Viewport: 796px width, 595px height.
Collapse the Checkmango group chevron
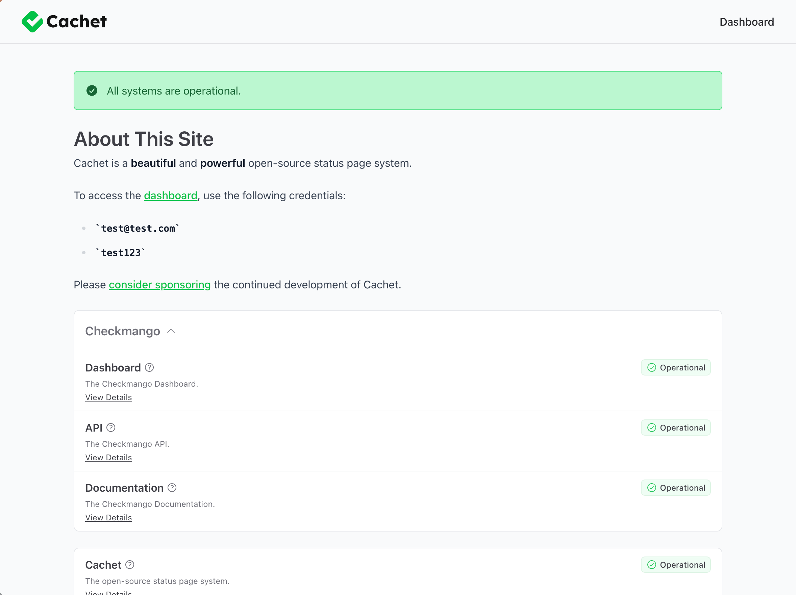click(x=171, y=331)
